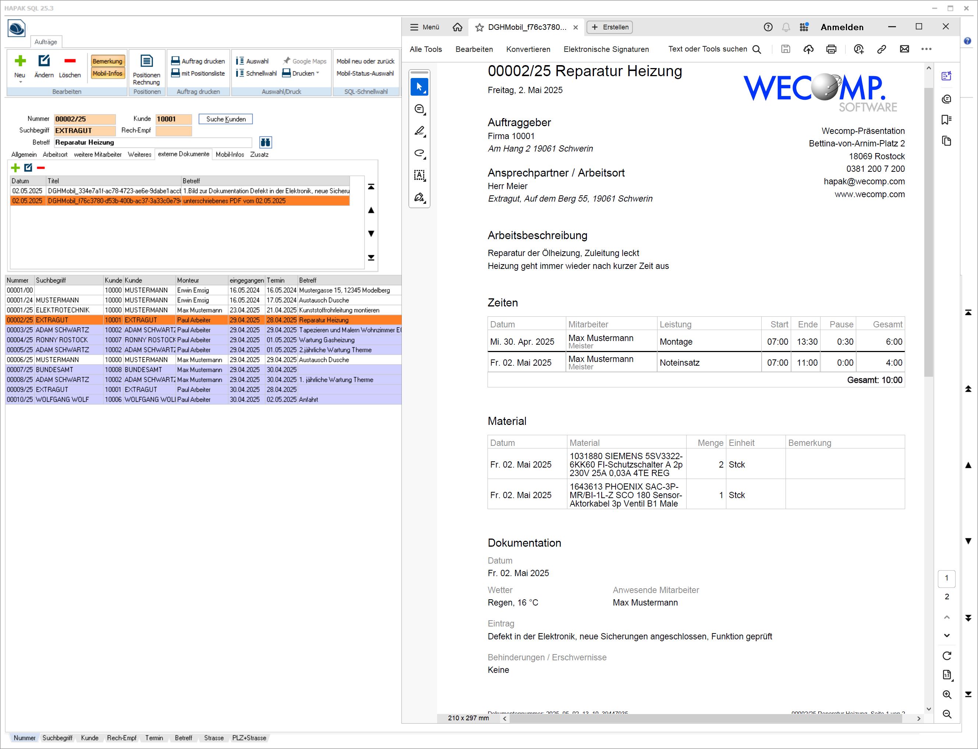Click the print icon in PDF viewer
978x749 pixels.
(831, 49)
